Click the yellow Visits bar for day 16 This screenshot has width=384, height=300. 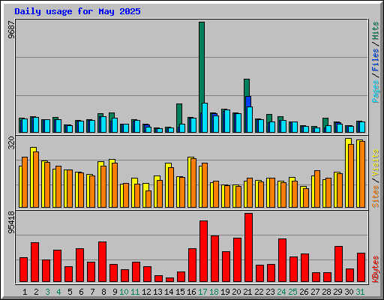(190, 182)
